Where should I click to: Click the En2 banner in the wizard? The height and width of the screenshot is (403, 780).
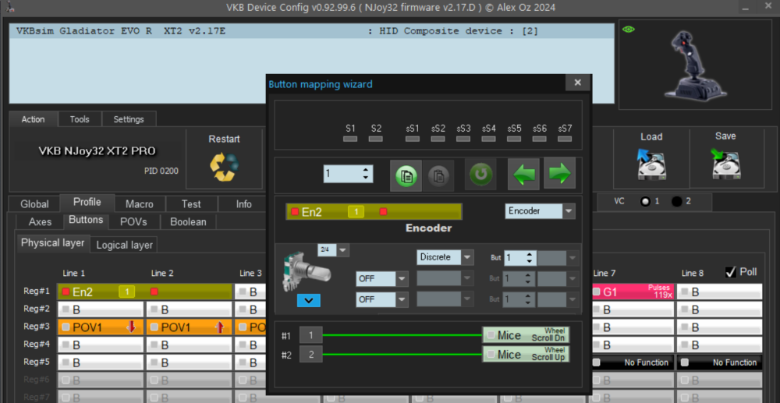point(374,212)
